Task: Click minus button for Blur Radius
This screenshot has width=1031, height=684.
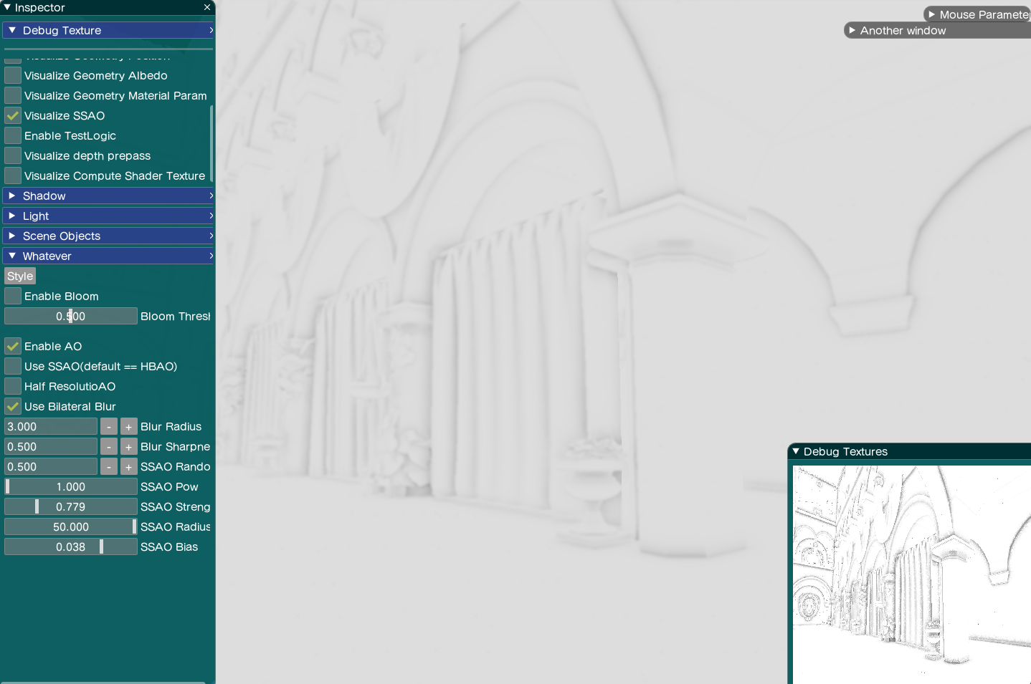Action: 108,427
